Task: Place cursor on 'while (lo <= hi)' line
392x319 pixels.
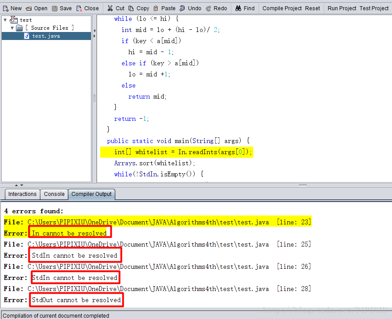Action: [146, 19]
